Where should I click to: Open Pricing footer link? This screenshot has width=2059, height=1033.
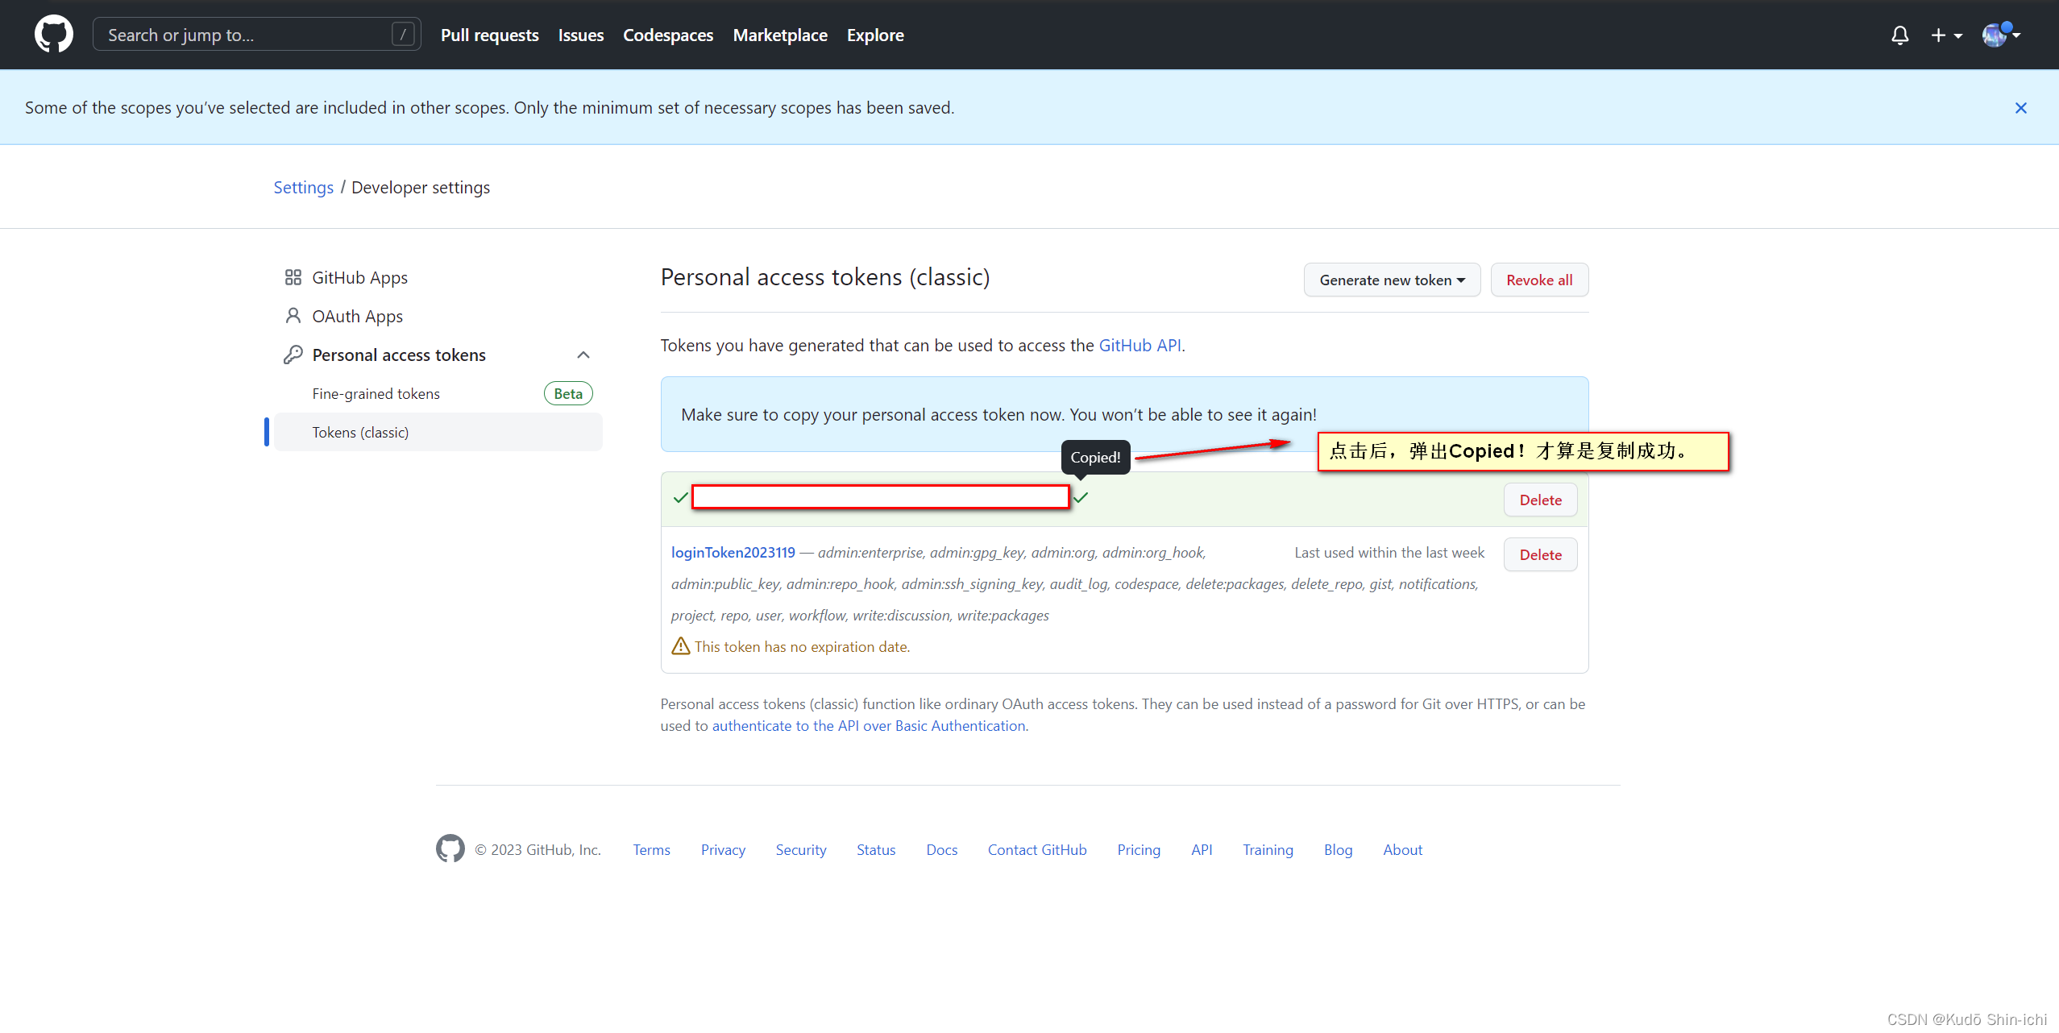(1139, 850)
